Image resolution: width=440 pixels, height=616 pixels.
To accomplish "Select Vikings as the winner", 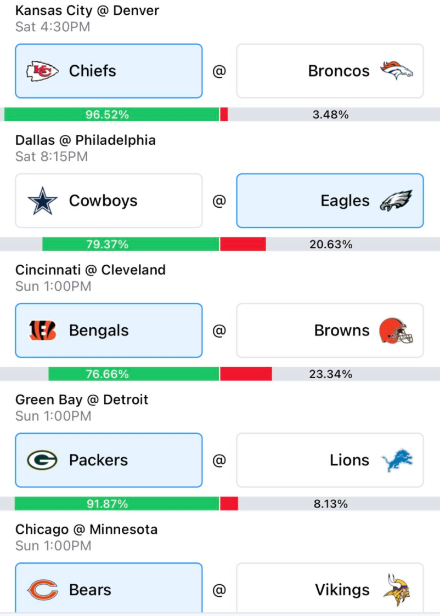I will tap(330, 589).
